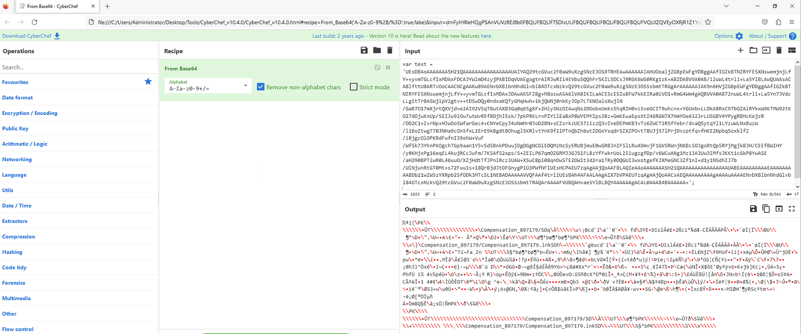Viewport: 801px width, 334px height.
Task: Save the current recipe
Action: [364, 50]
